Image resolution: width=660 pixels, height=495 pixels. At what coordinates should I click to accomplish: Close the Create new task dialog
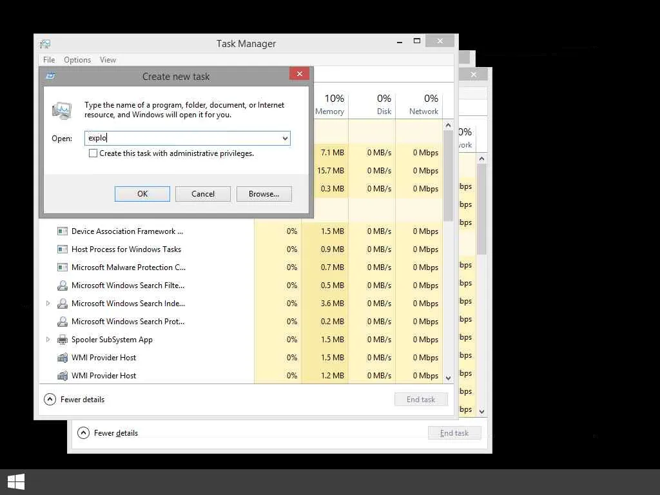pos(299,73)
